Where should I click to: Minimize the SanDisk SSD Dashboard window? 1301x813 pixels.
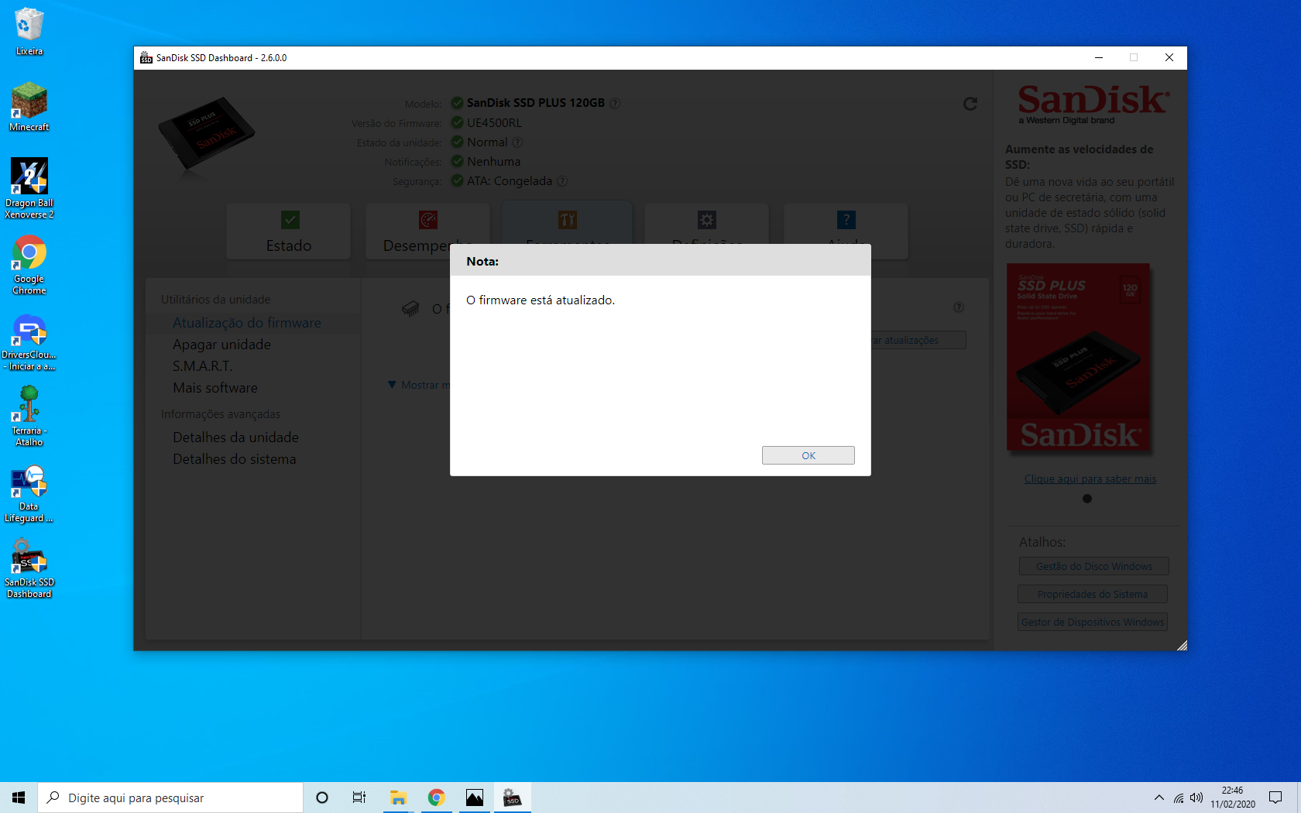(x=1098, y=57)
